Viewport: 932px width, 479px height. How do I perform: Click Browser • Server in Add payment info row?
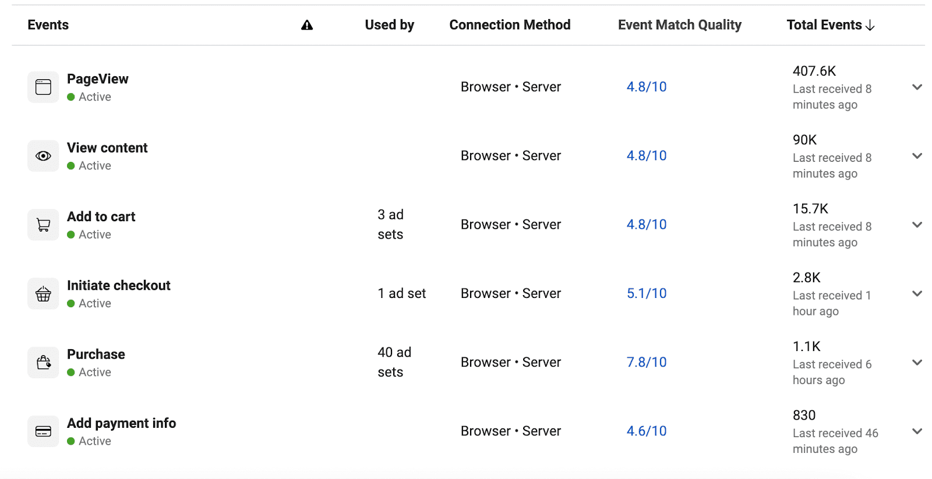pyautogui.click(x=511, y=431)
